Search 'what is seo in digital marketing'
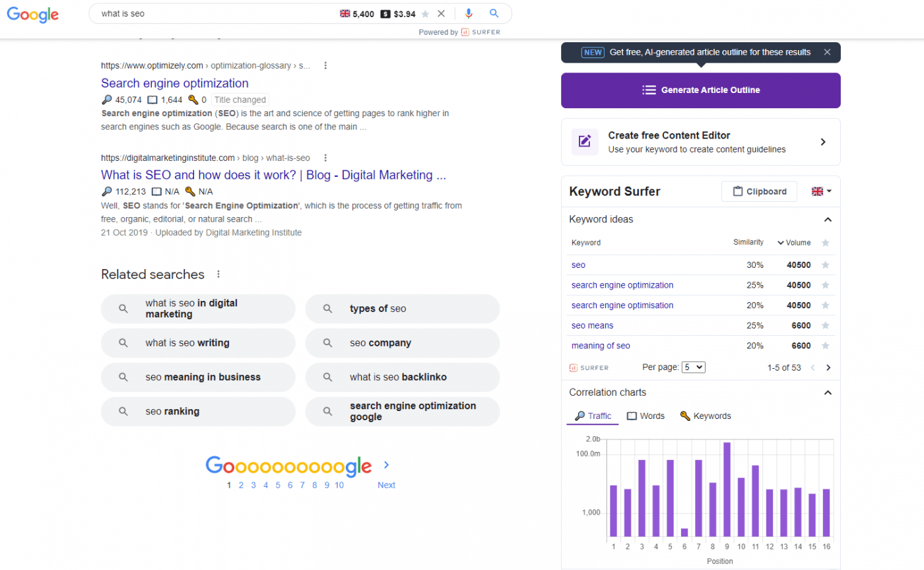 coord(198,309)
